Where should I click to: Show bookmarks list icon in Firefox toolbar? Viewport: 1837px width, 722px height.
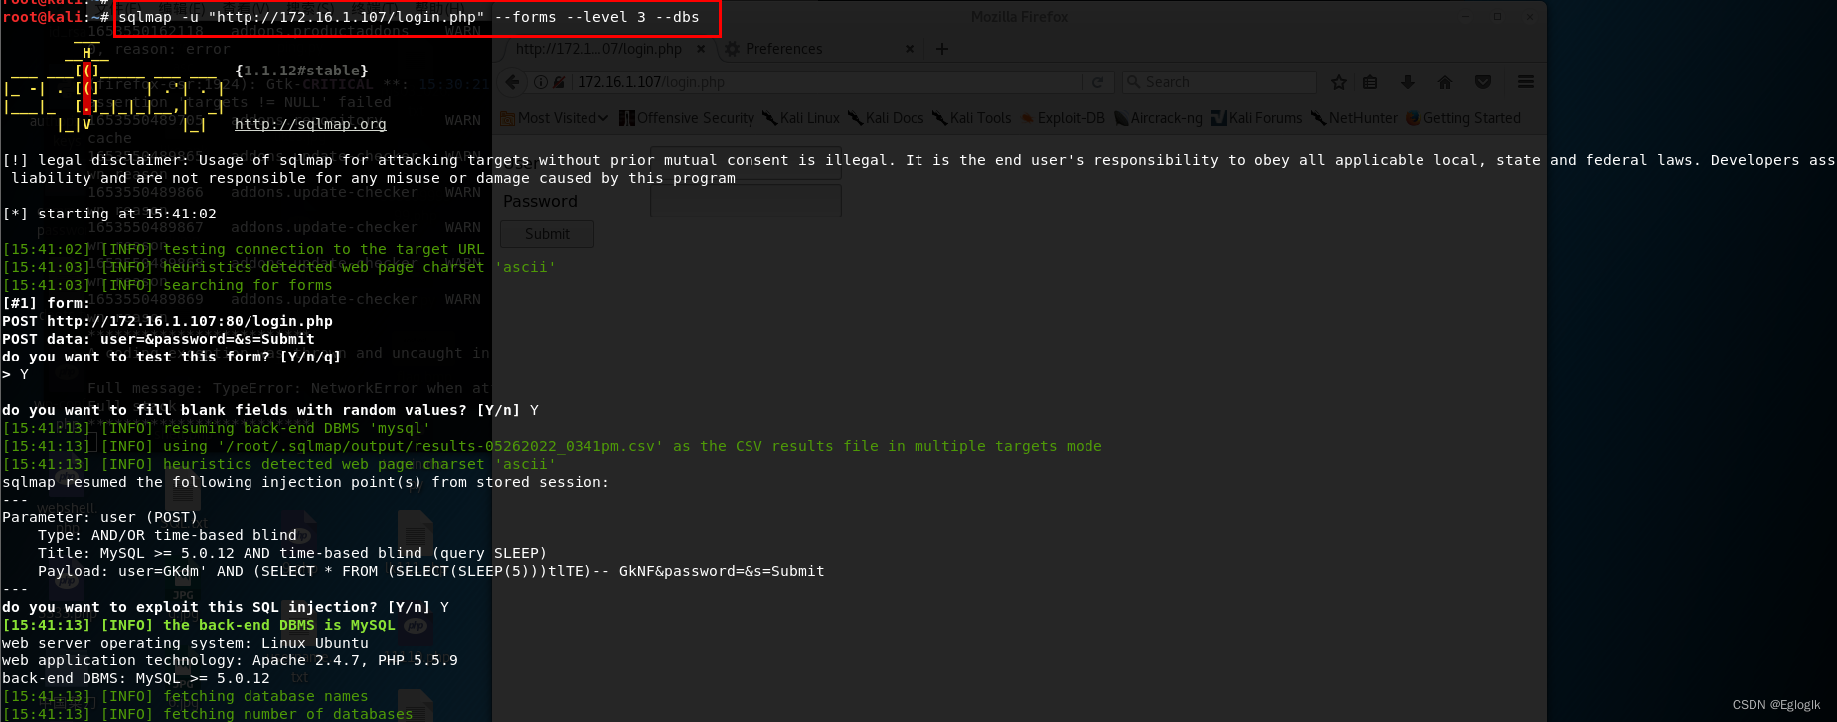[x=1370, y=82]
